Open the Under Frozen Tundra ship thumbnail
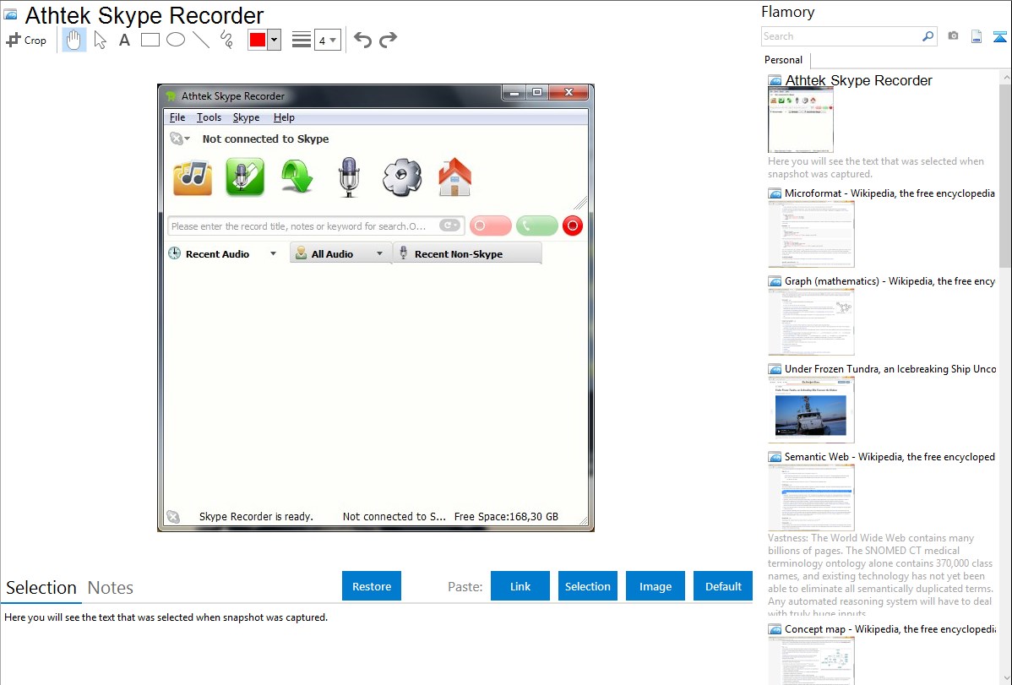This screenshot has width=1012, height=685. click(x=811, y=410)
